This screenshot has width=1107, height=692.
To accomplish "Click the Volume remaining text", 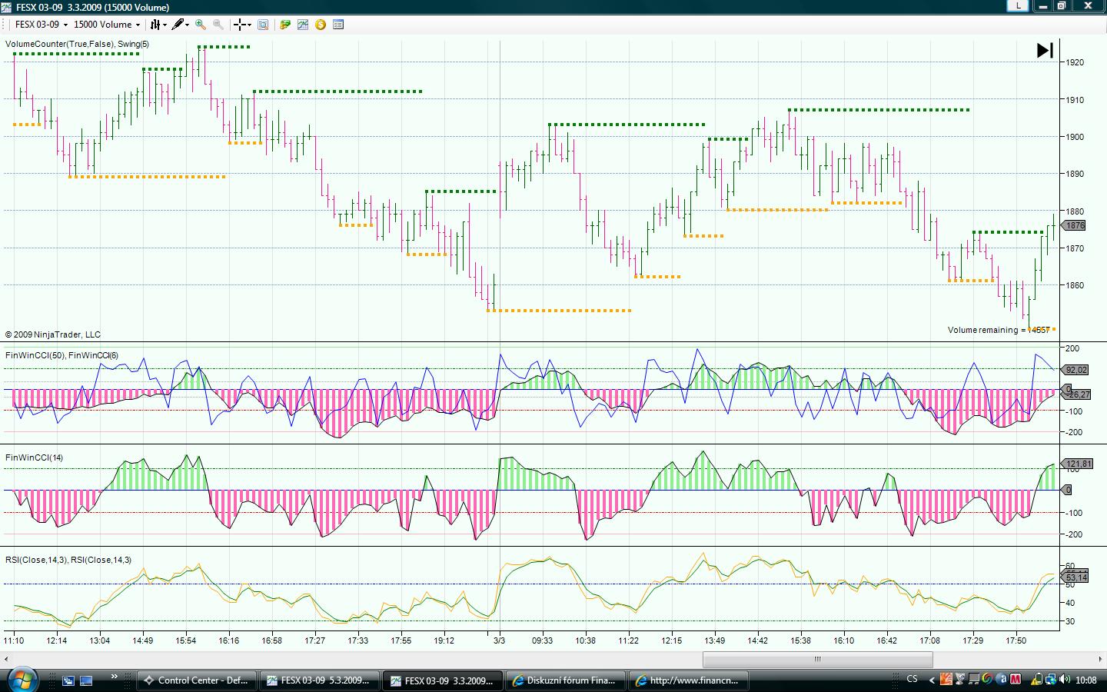I will click(999, 330).
